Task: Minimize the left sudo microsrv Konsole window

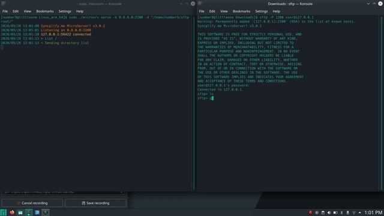Action: [x=181, y=4]
